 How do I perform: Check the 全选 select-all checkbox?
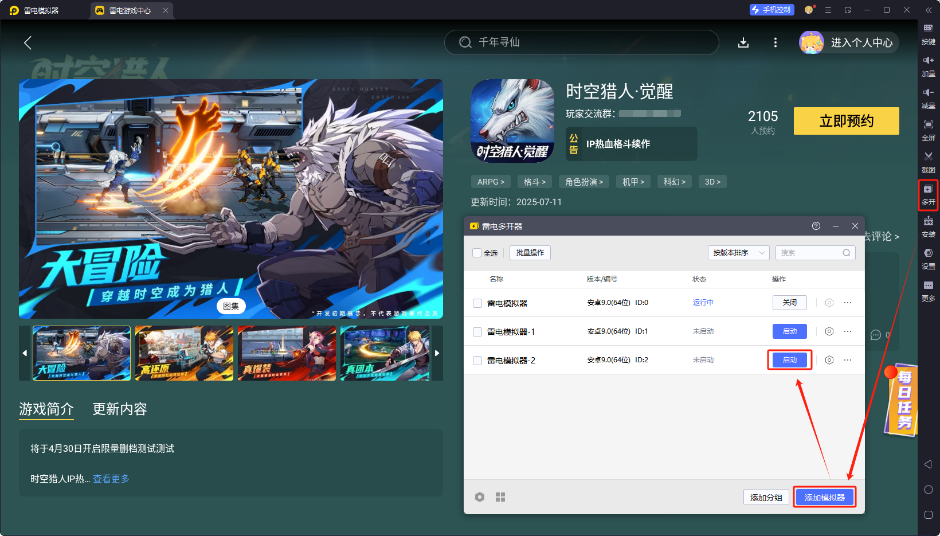[477, 253]
